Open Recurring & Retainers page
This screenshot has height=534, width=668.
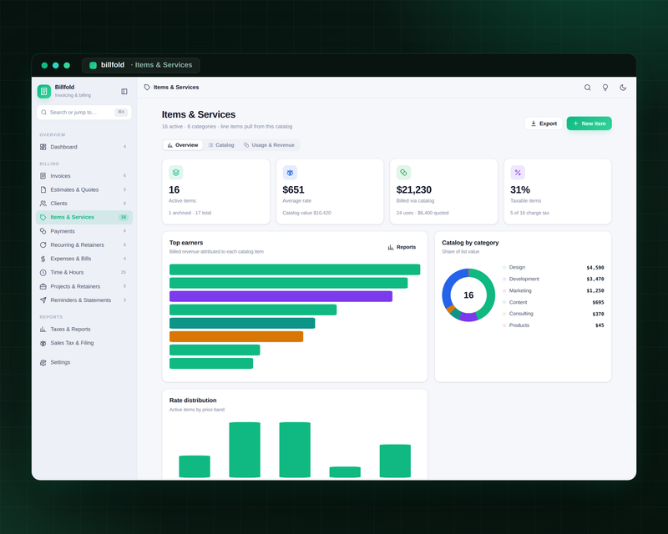coord(84,244)
